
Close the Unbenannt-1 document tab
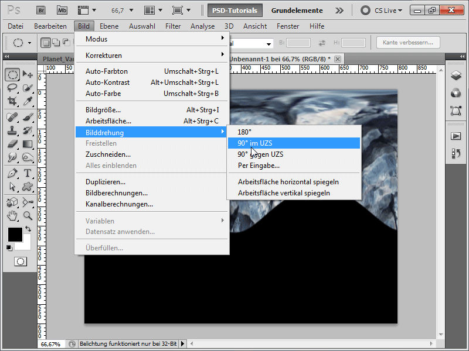click(338, 59)
